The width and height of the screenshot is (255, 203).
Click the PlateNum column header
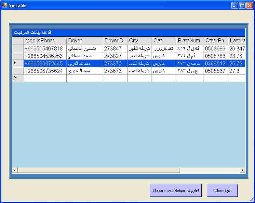pyautogui.click(x=190, y=41)
